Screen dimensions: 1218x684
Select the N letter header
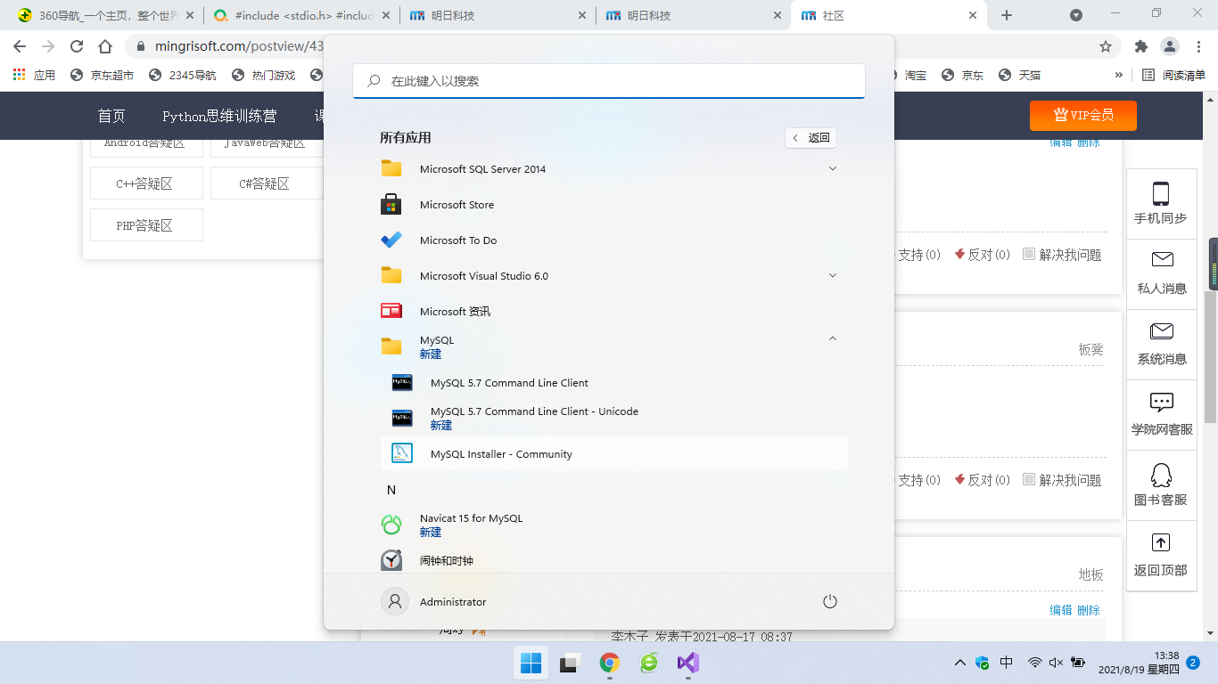coord(391,490)
